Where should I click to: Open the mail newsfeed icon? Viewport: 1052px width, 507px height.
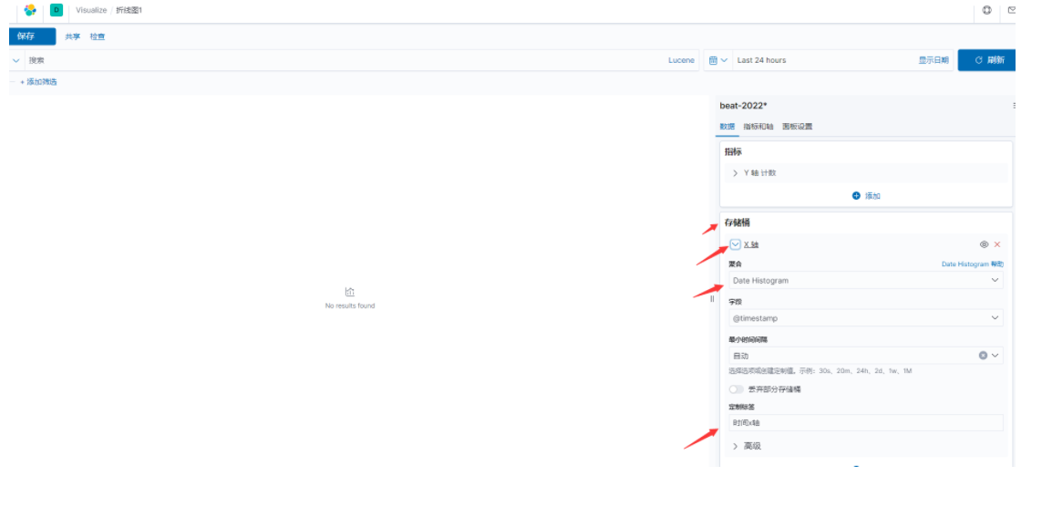[1012, 10]
